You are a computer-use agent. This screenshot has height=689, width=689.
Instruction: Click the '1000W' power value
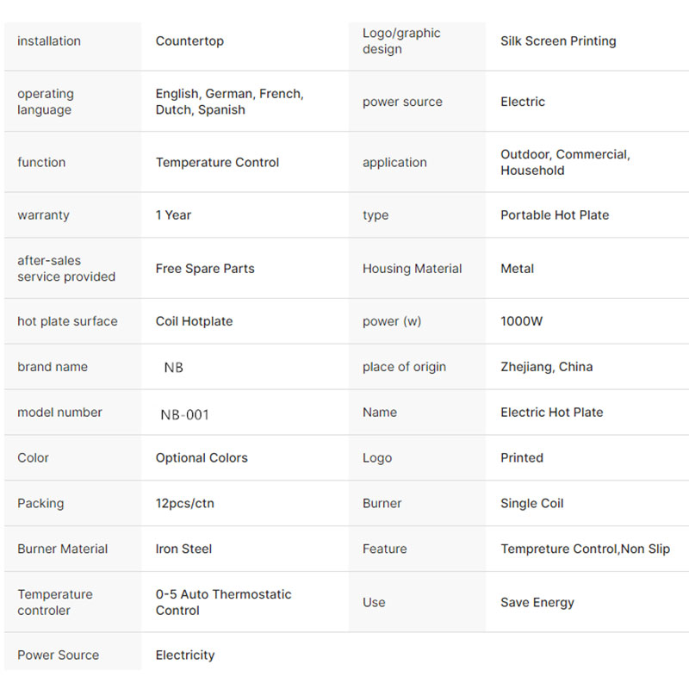click(522, 321)
